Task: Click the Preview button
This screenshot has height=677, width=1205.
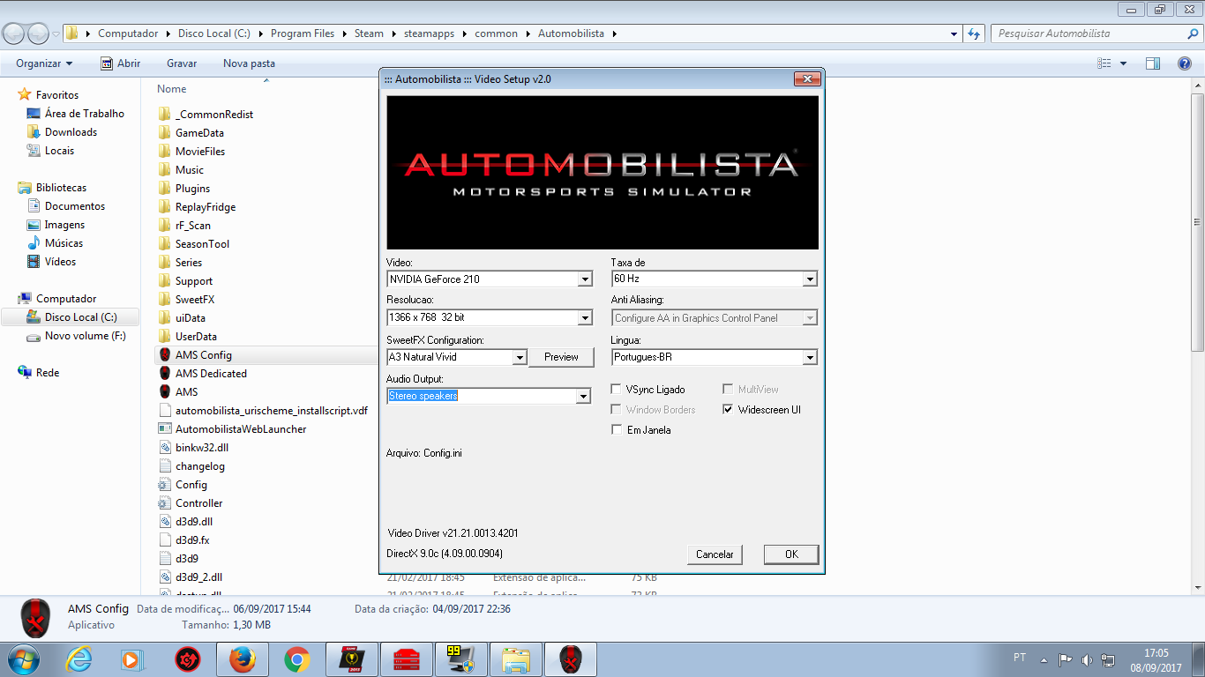Action: 561,357
